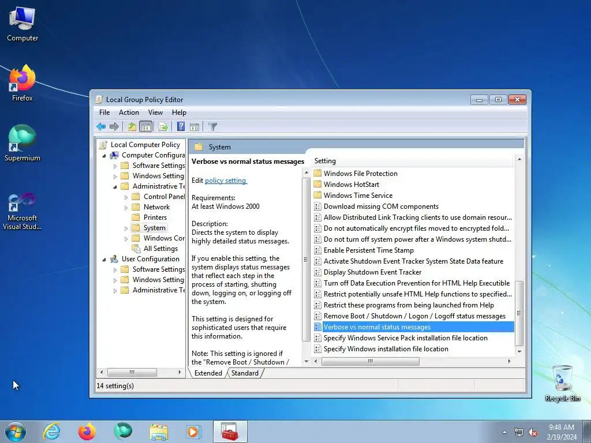Open the Action menu
The image size is (591, 443).
pyautogui.click(x=129, y=112)
